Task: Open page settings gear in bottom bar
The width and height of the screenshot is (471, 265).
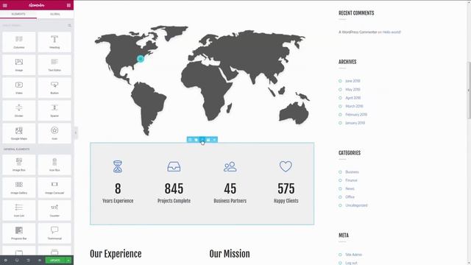Action: click(5, 260)
